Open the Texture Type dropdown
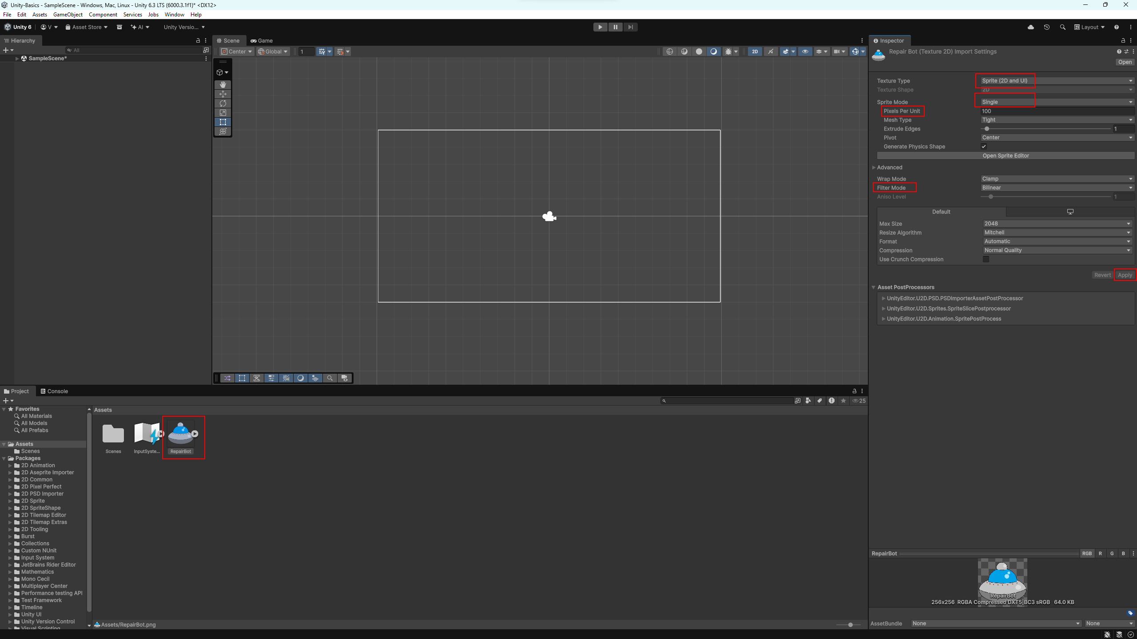Image resolution: width=1137 pixels, height=639 pixels. click(1057, 81)
